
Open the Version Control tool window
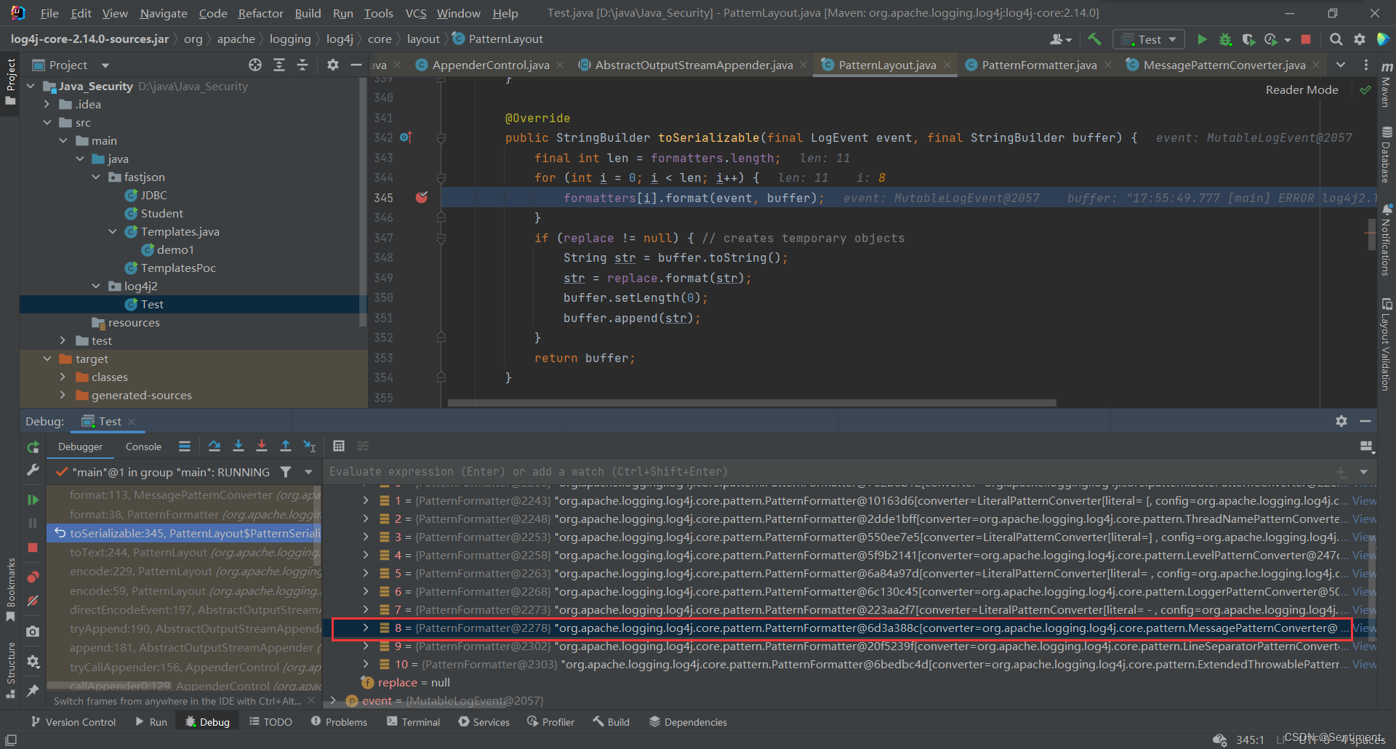[73, 721]
